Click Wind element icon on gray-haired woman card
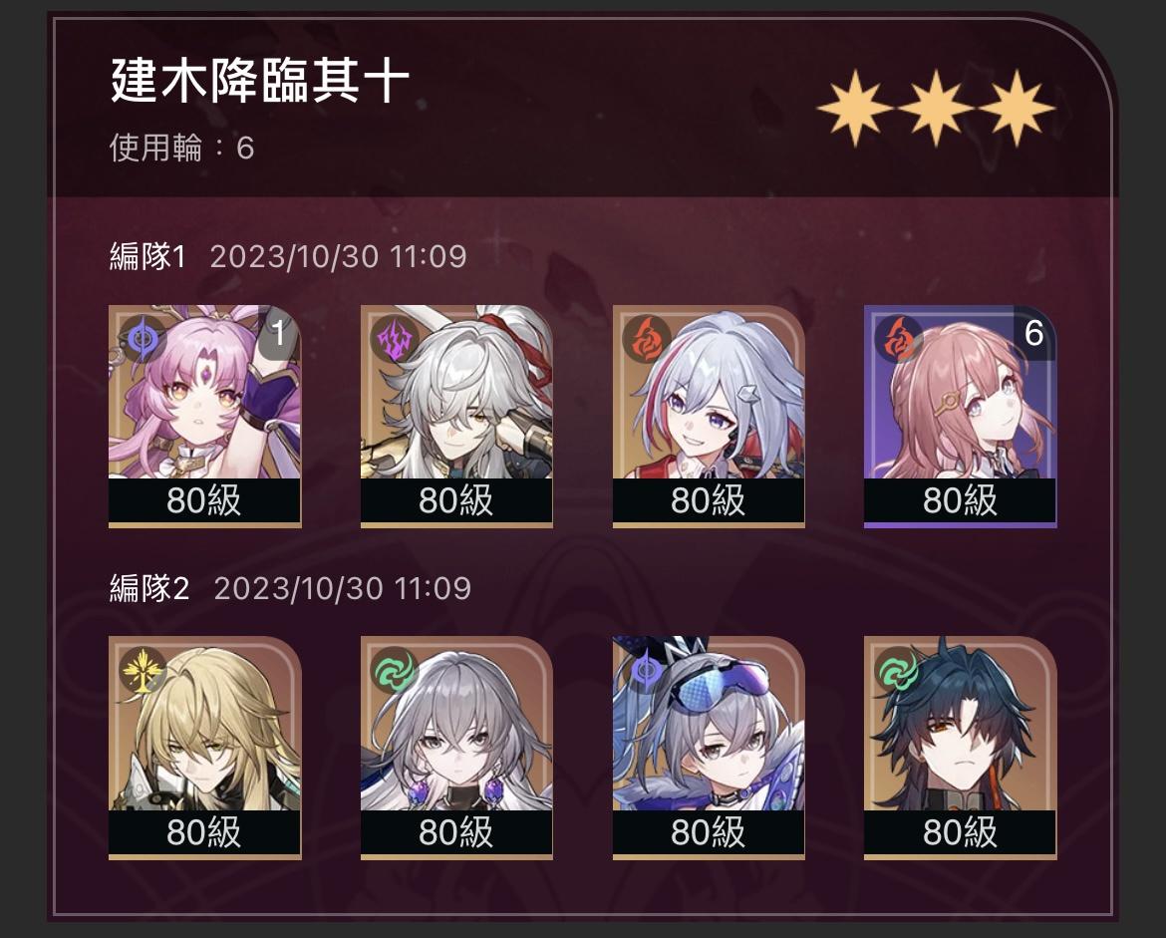This screenshot has height=938, width=1166. (395, 670)
